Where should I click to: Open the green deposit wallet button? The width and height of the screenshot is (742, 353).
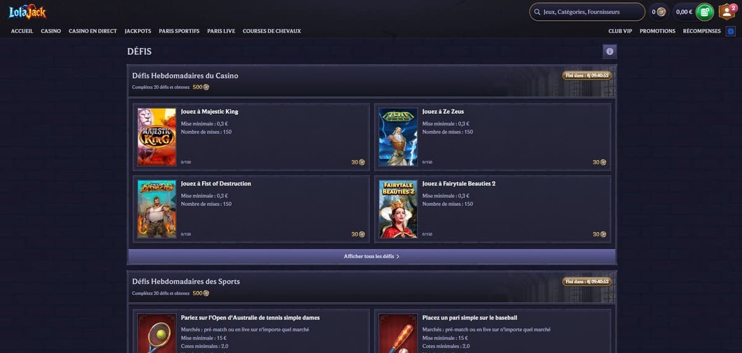704,12
